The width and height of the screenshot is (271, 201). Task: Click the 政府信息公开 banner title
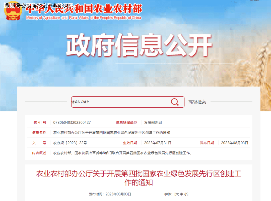coord(139,45)
